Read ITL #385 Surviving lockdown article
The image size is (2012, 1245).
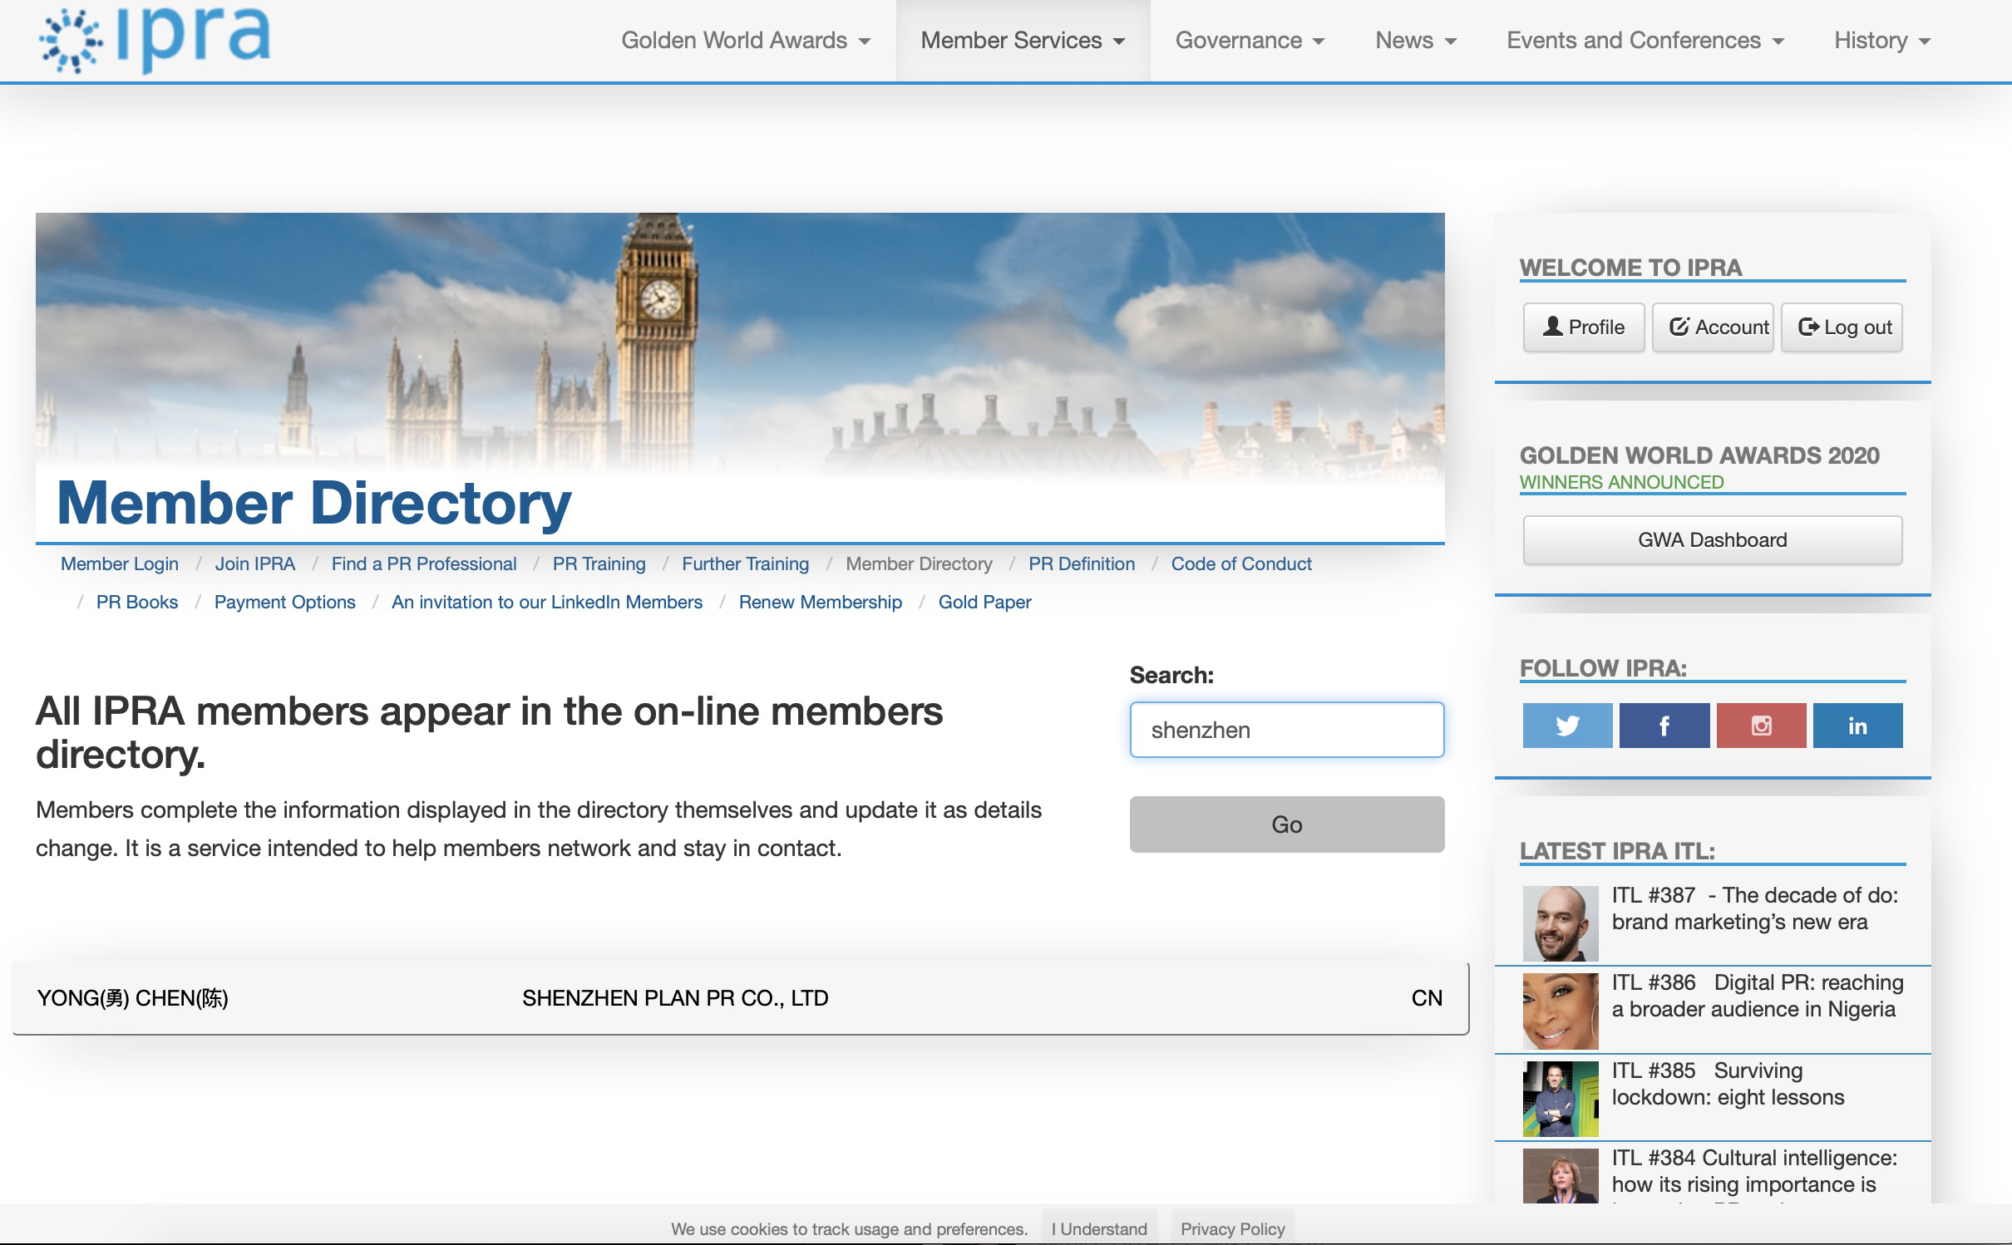click(1728, 1084)
